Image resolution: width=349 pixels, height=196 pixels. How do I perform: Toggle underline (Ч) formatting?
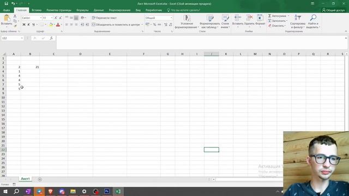[33, 24]
